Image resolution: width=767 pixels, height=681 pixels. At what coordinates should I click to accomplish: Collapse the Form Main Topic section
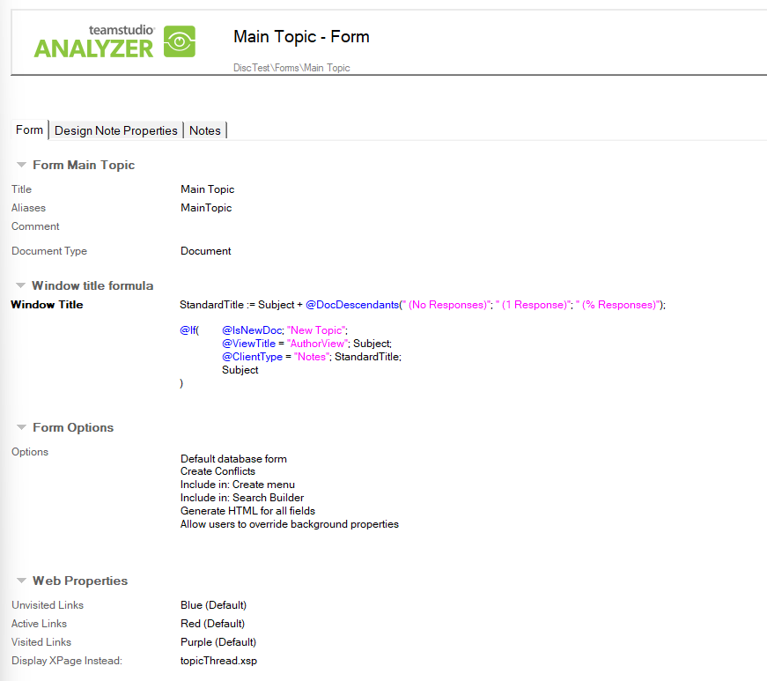[x=20, y=165]
